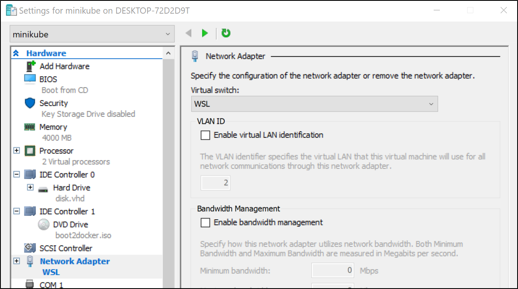This screenshot has width=518, height=289.
Task: Click the Add Hardware icon
Action: [31, 66]
